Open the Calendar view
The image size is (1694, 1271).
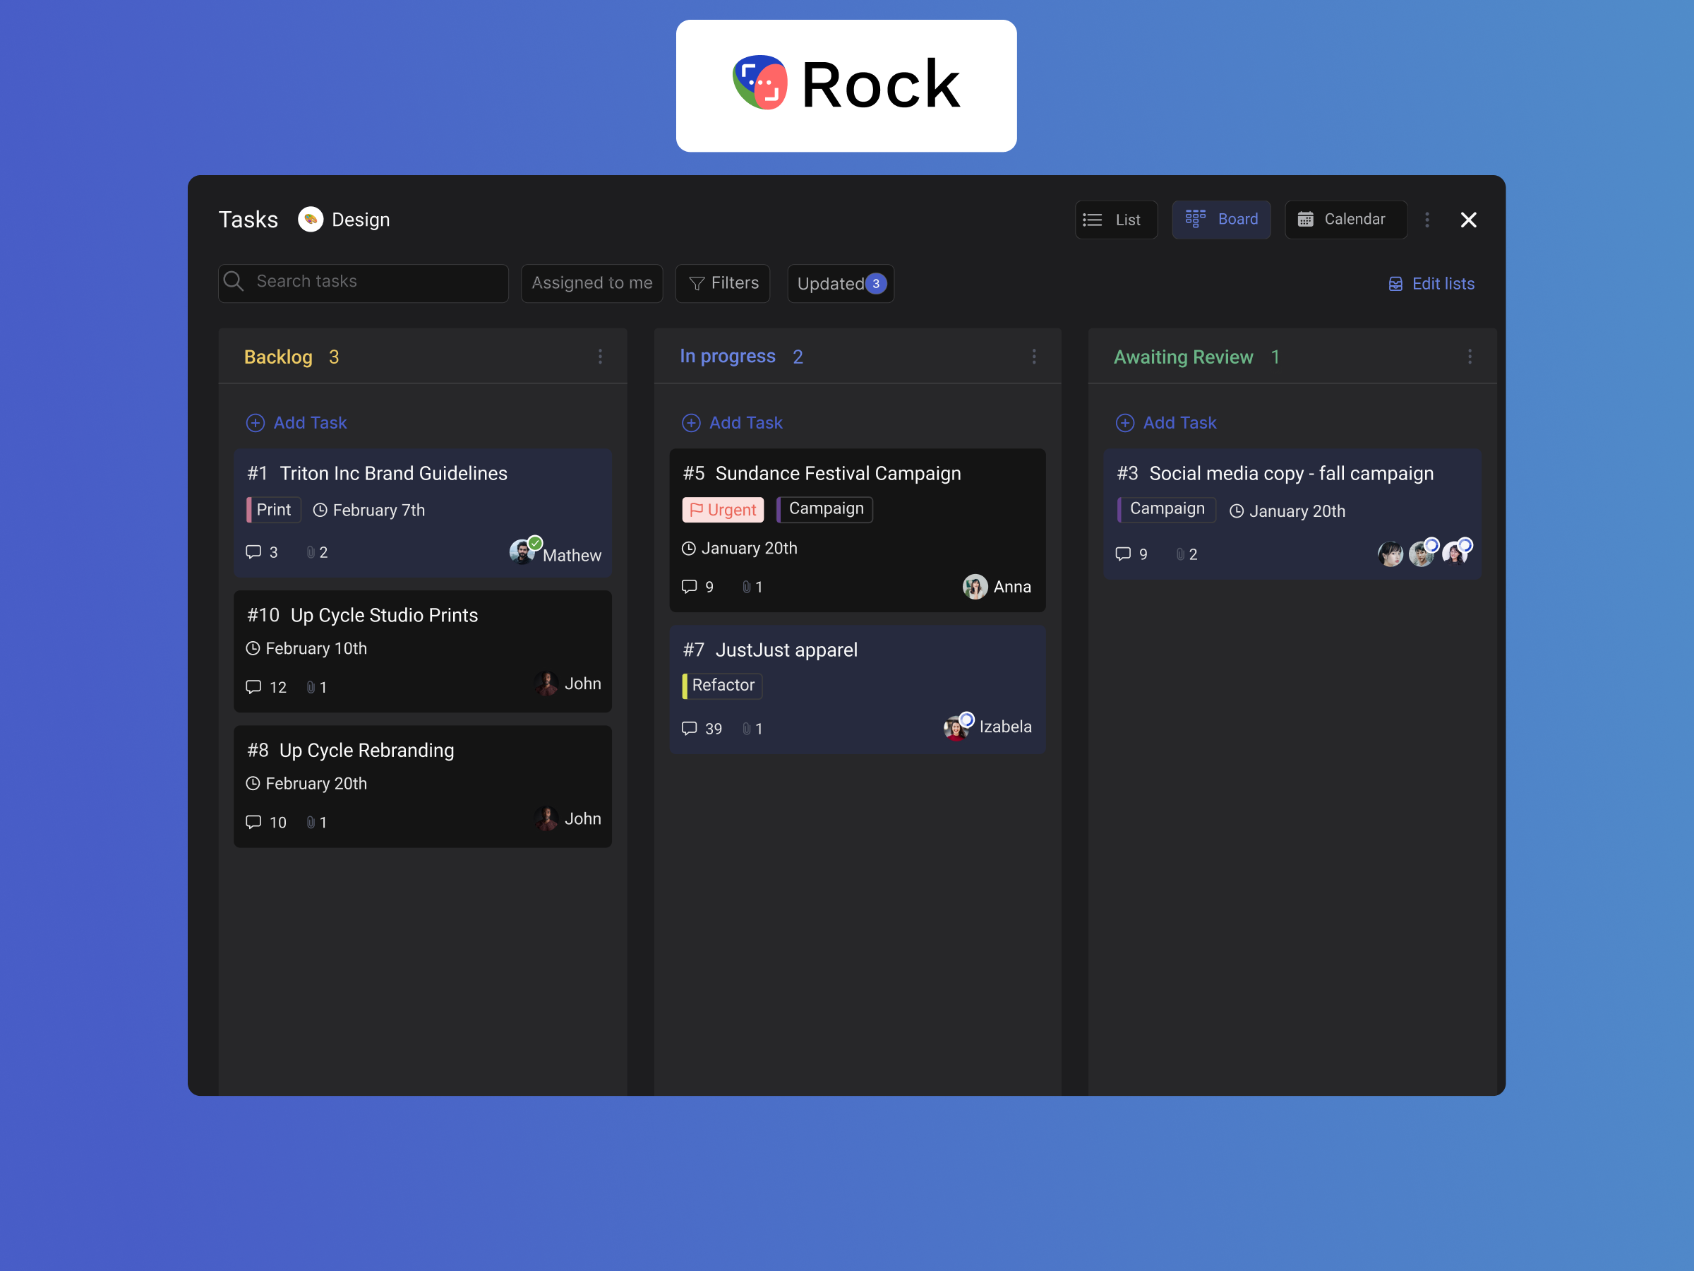(x=1345, y=220)
